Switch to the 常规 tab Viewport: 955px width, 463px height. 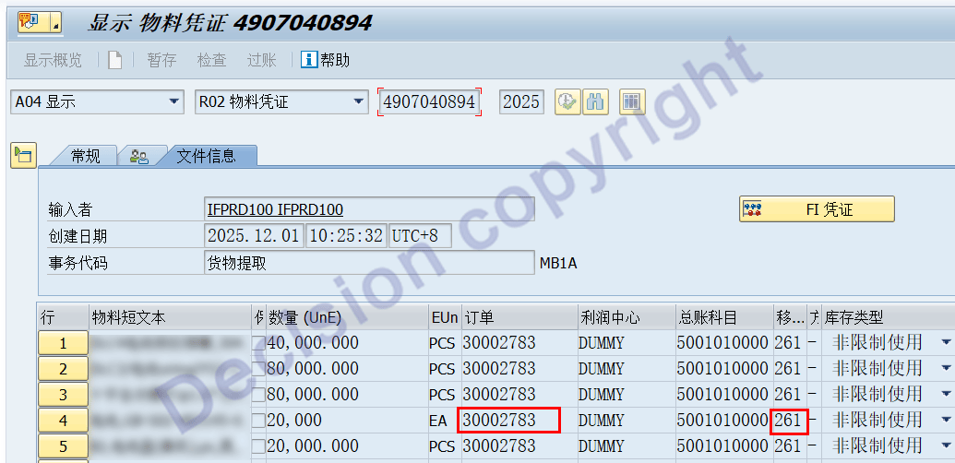(85, 156)
